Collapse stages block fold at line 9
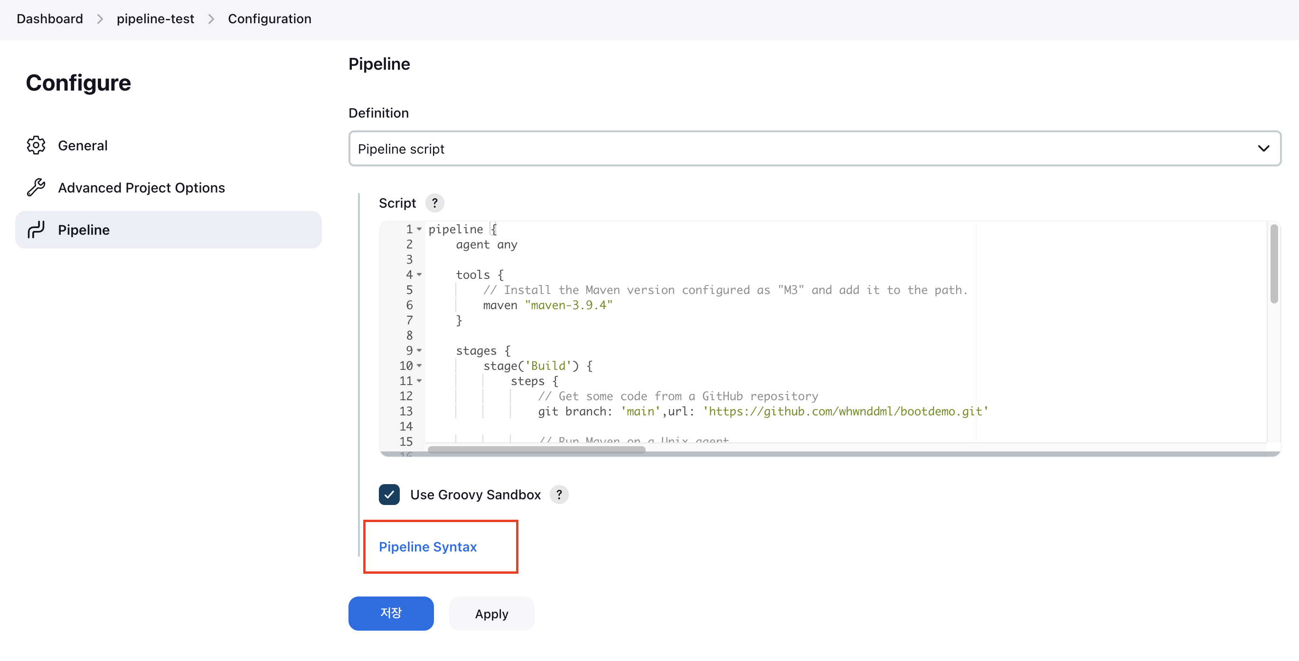Viewport: 1299px width, 661px height. click(x=419, y=350)
